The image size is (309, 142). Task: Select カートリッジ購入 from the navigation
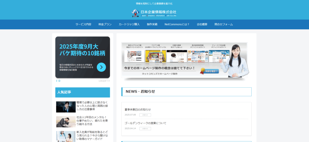coord(129,24)
